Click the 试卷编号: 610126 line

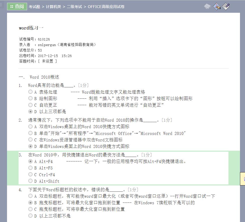pos(34,39)
